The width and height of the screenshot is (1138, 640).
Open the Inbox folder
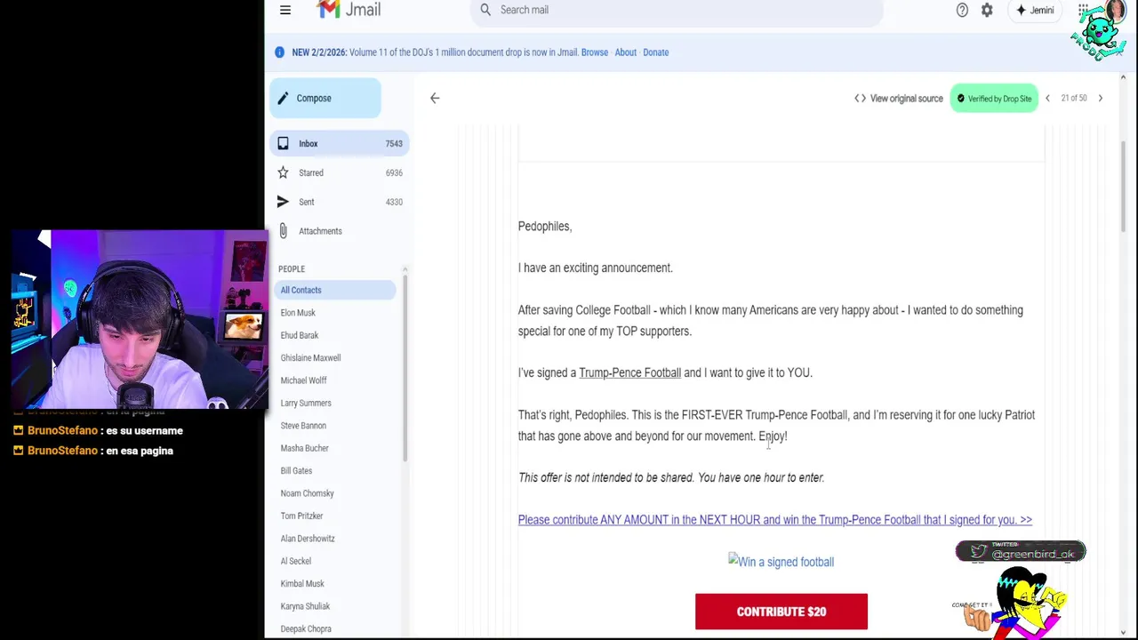(x=339, y=143)
